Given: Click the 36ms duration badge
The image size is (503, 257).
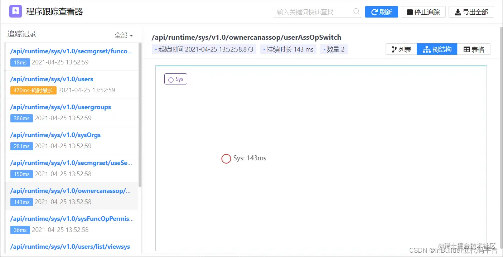Looking at the screenshot, I should pyautogui.click(x=20, y=230).
